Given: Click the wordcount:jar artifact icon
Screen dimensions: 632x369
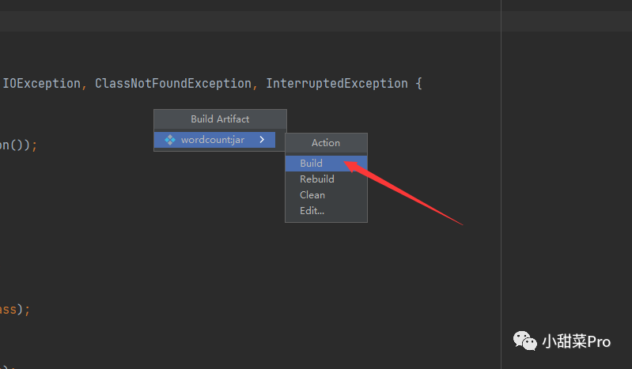Looking at the screenshot, I should [170, 140].
